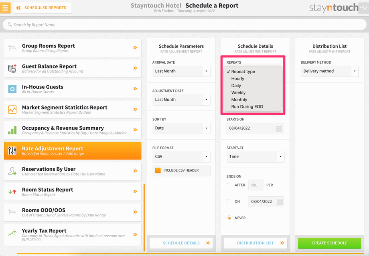Image resolution: width=369 pixels, height=256 pixels.
Task: Open the Arrival Date dropdown
Action: pyautogui.click(x=181, y=71)
